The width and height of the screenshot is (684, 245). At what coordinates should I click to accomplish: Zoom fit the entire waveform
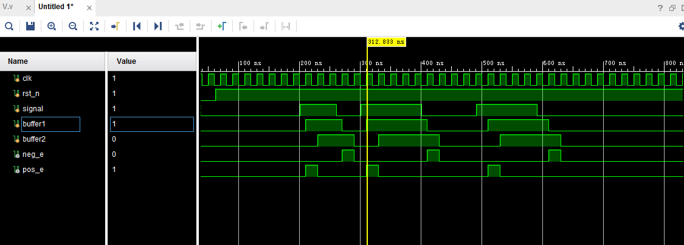[94, 26]
